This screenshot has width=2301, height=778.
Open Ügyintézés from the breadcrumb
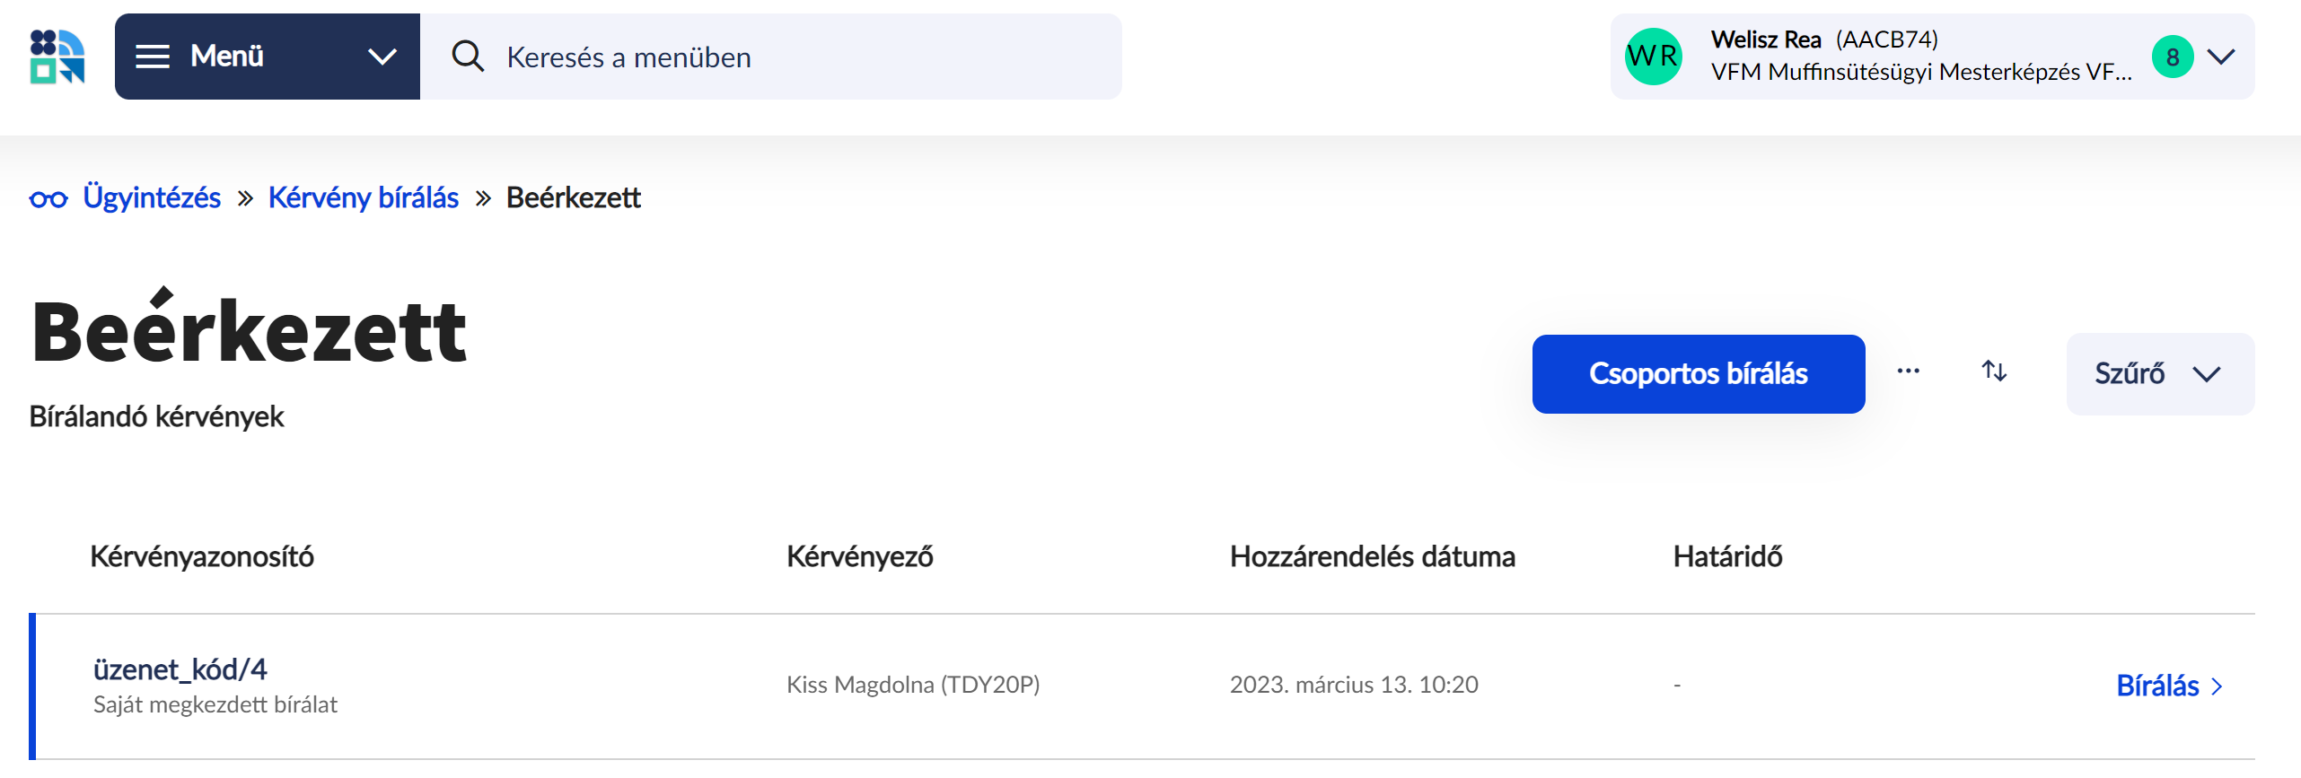click(x=153, y=197)
